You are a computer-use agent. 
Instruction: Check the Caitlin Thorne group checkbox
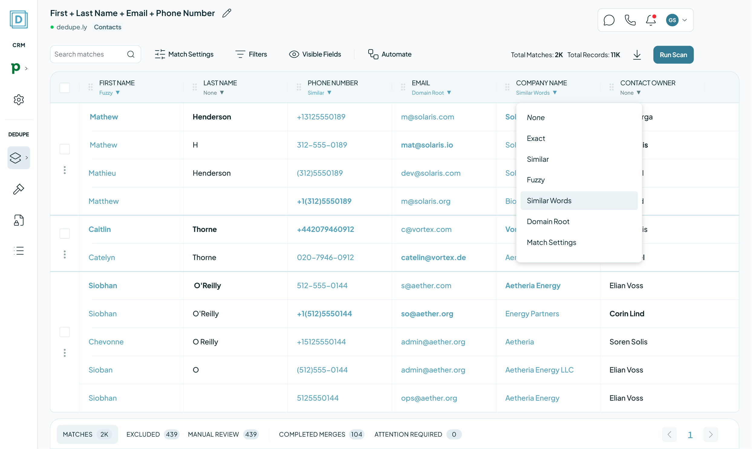pos(65,234)
